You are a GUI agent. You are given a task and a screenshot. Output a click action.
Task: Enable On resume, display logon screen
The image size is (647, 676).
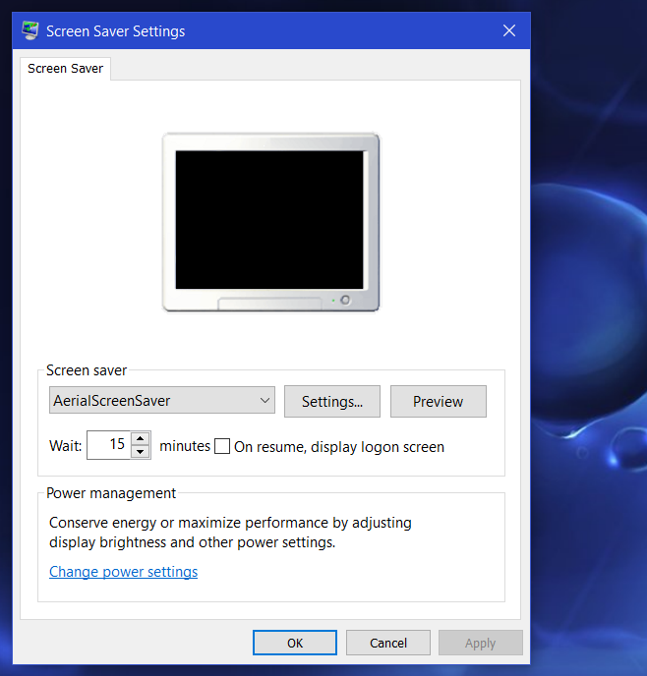point(222,446)
